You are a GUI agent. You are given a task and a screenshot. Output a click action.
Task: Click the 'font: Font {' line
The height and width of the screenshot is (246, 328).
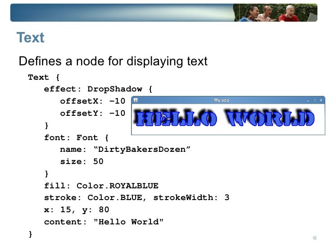76,138
